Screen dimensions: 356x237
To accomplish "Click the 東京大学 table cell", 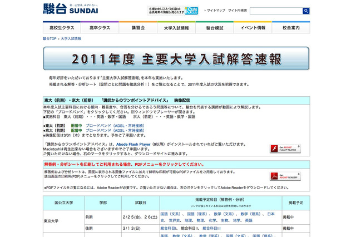I will point(64,221).
